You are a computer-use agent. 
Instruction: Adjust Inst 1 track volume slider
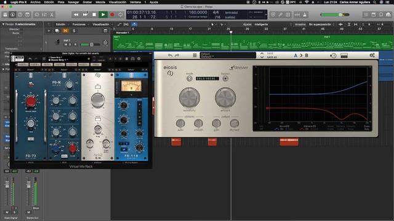90,45
